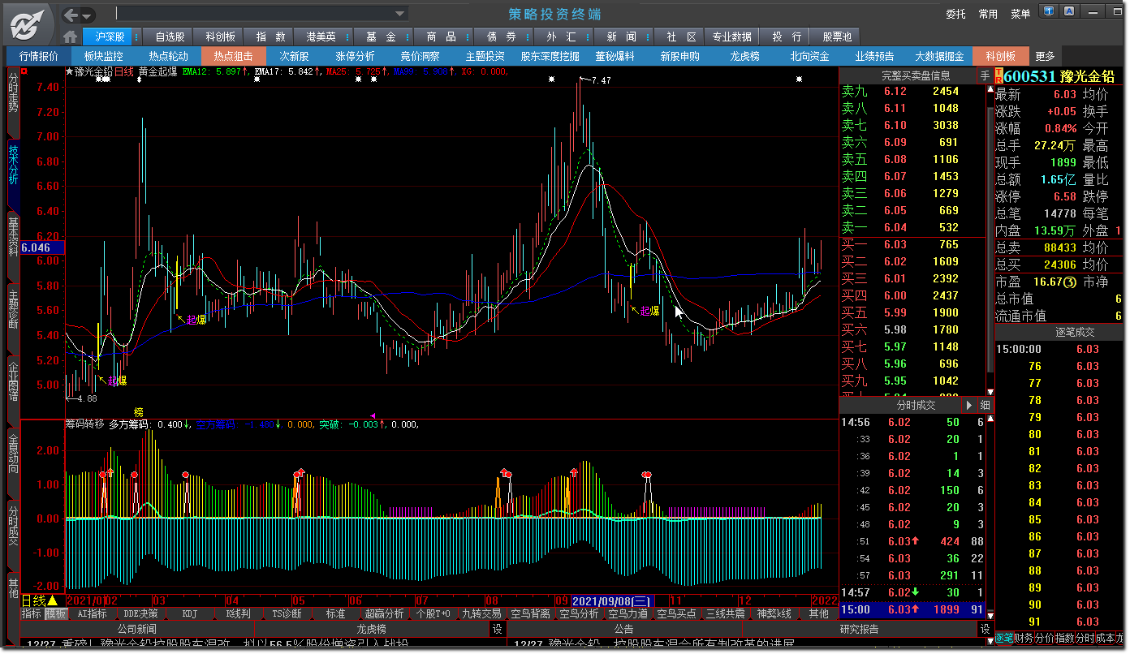Click the blue T toolbar icon
Screen dimensions: 1130x654
point(1049,11)
